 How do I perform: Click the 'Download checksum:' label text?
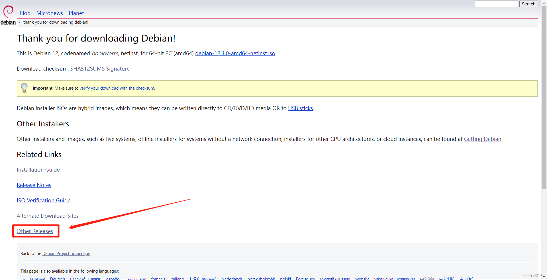pos(43,69)
